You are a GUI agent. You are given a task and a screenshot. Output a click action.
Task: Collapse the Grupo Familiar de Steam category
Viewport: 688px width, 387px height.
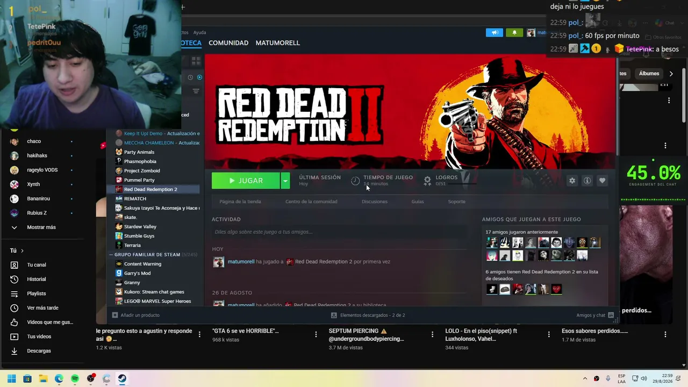(111, 255)
